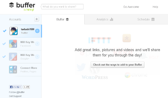This screenshot has width=168, height=98.
Task: Click the Facebook like button
Action: [x=16, y=87]
